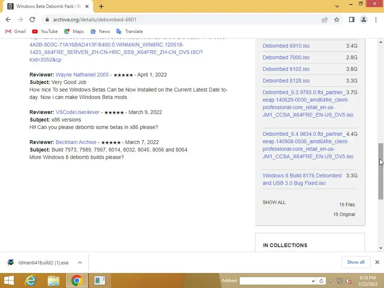384x288 pixels.
Task: Open a new browser tab
Action: (101, 6)
